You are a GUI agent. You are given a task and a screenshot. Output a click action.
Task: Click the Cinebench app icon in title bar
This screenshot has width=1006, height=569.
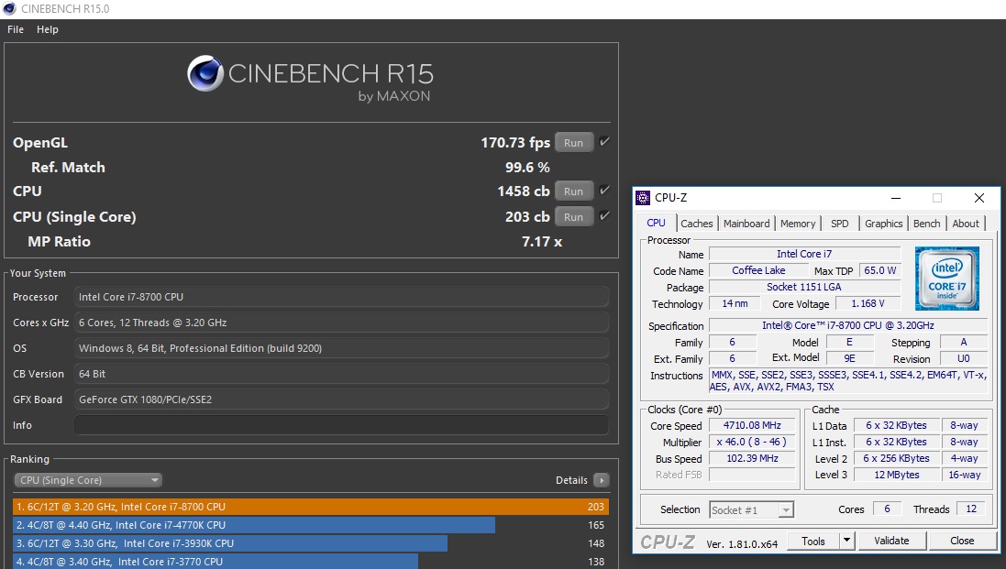[x=9, y=9]
